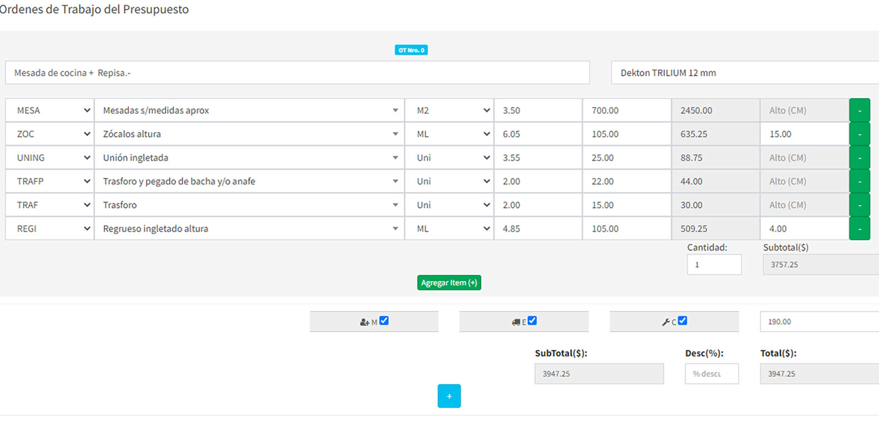
Task: Expand the Zócalos altura description dropdown
Action: (249, 134)
